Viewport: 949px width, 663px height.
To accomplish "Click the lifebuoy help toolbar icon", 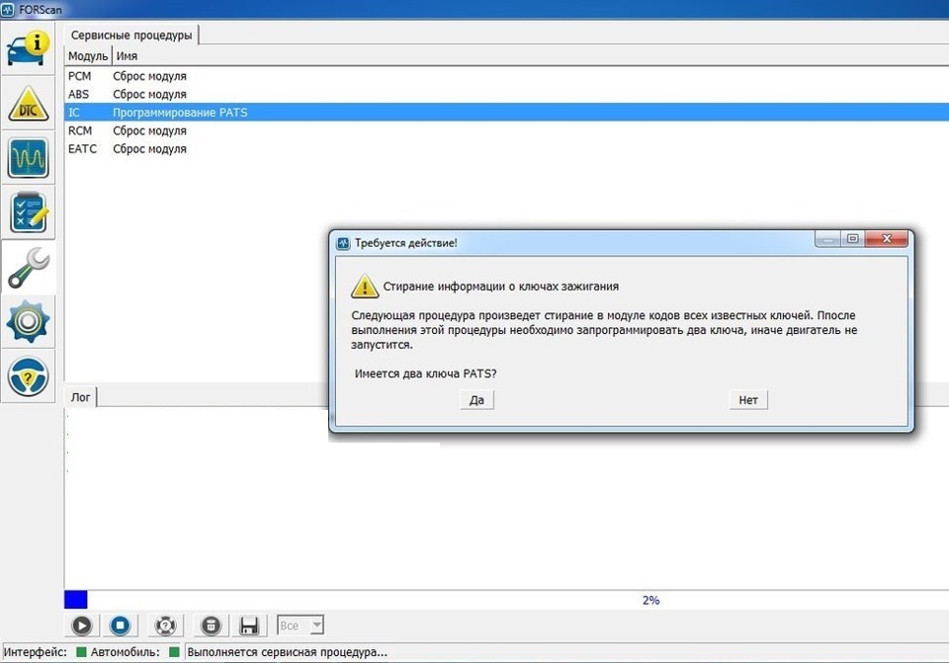I will pos(165,625).
